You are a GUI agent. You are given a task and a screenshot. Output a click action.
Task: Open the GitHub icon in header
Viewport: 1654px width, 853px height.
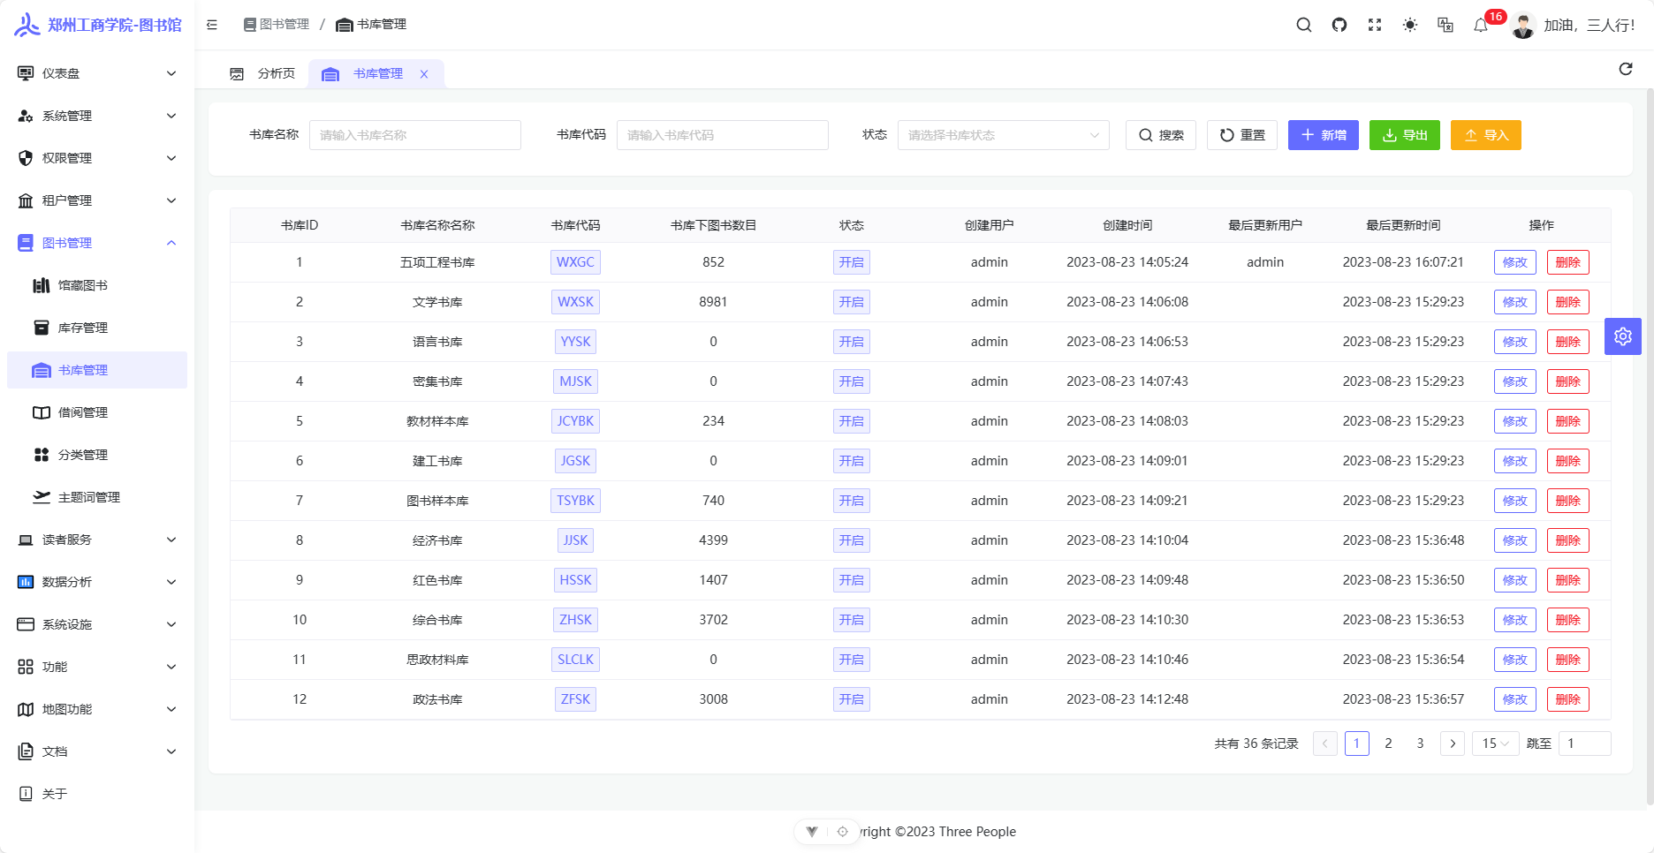tap(1339, 25)
